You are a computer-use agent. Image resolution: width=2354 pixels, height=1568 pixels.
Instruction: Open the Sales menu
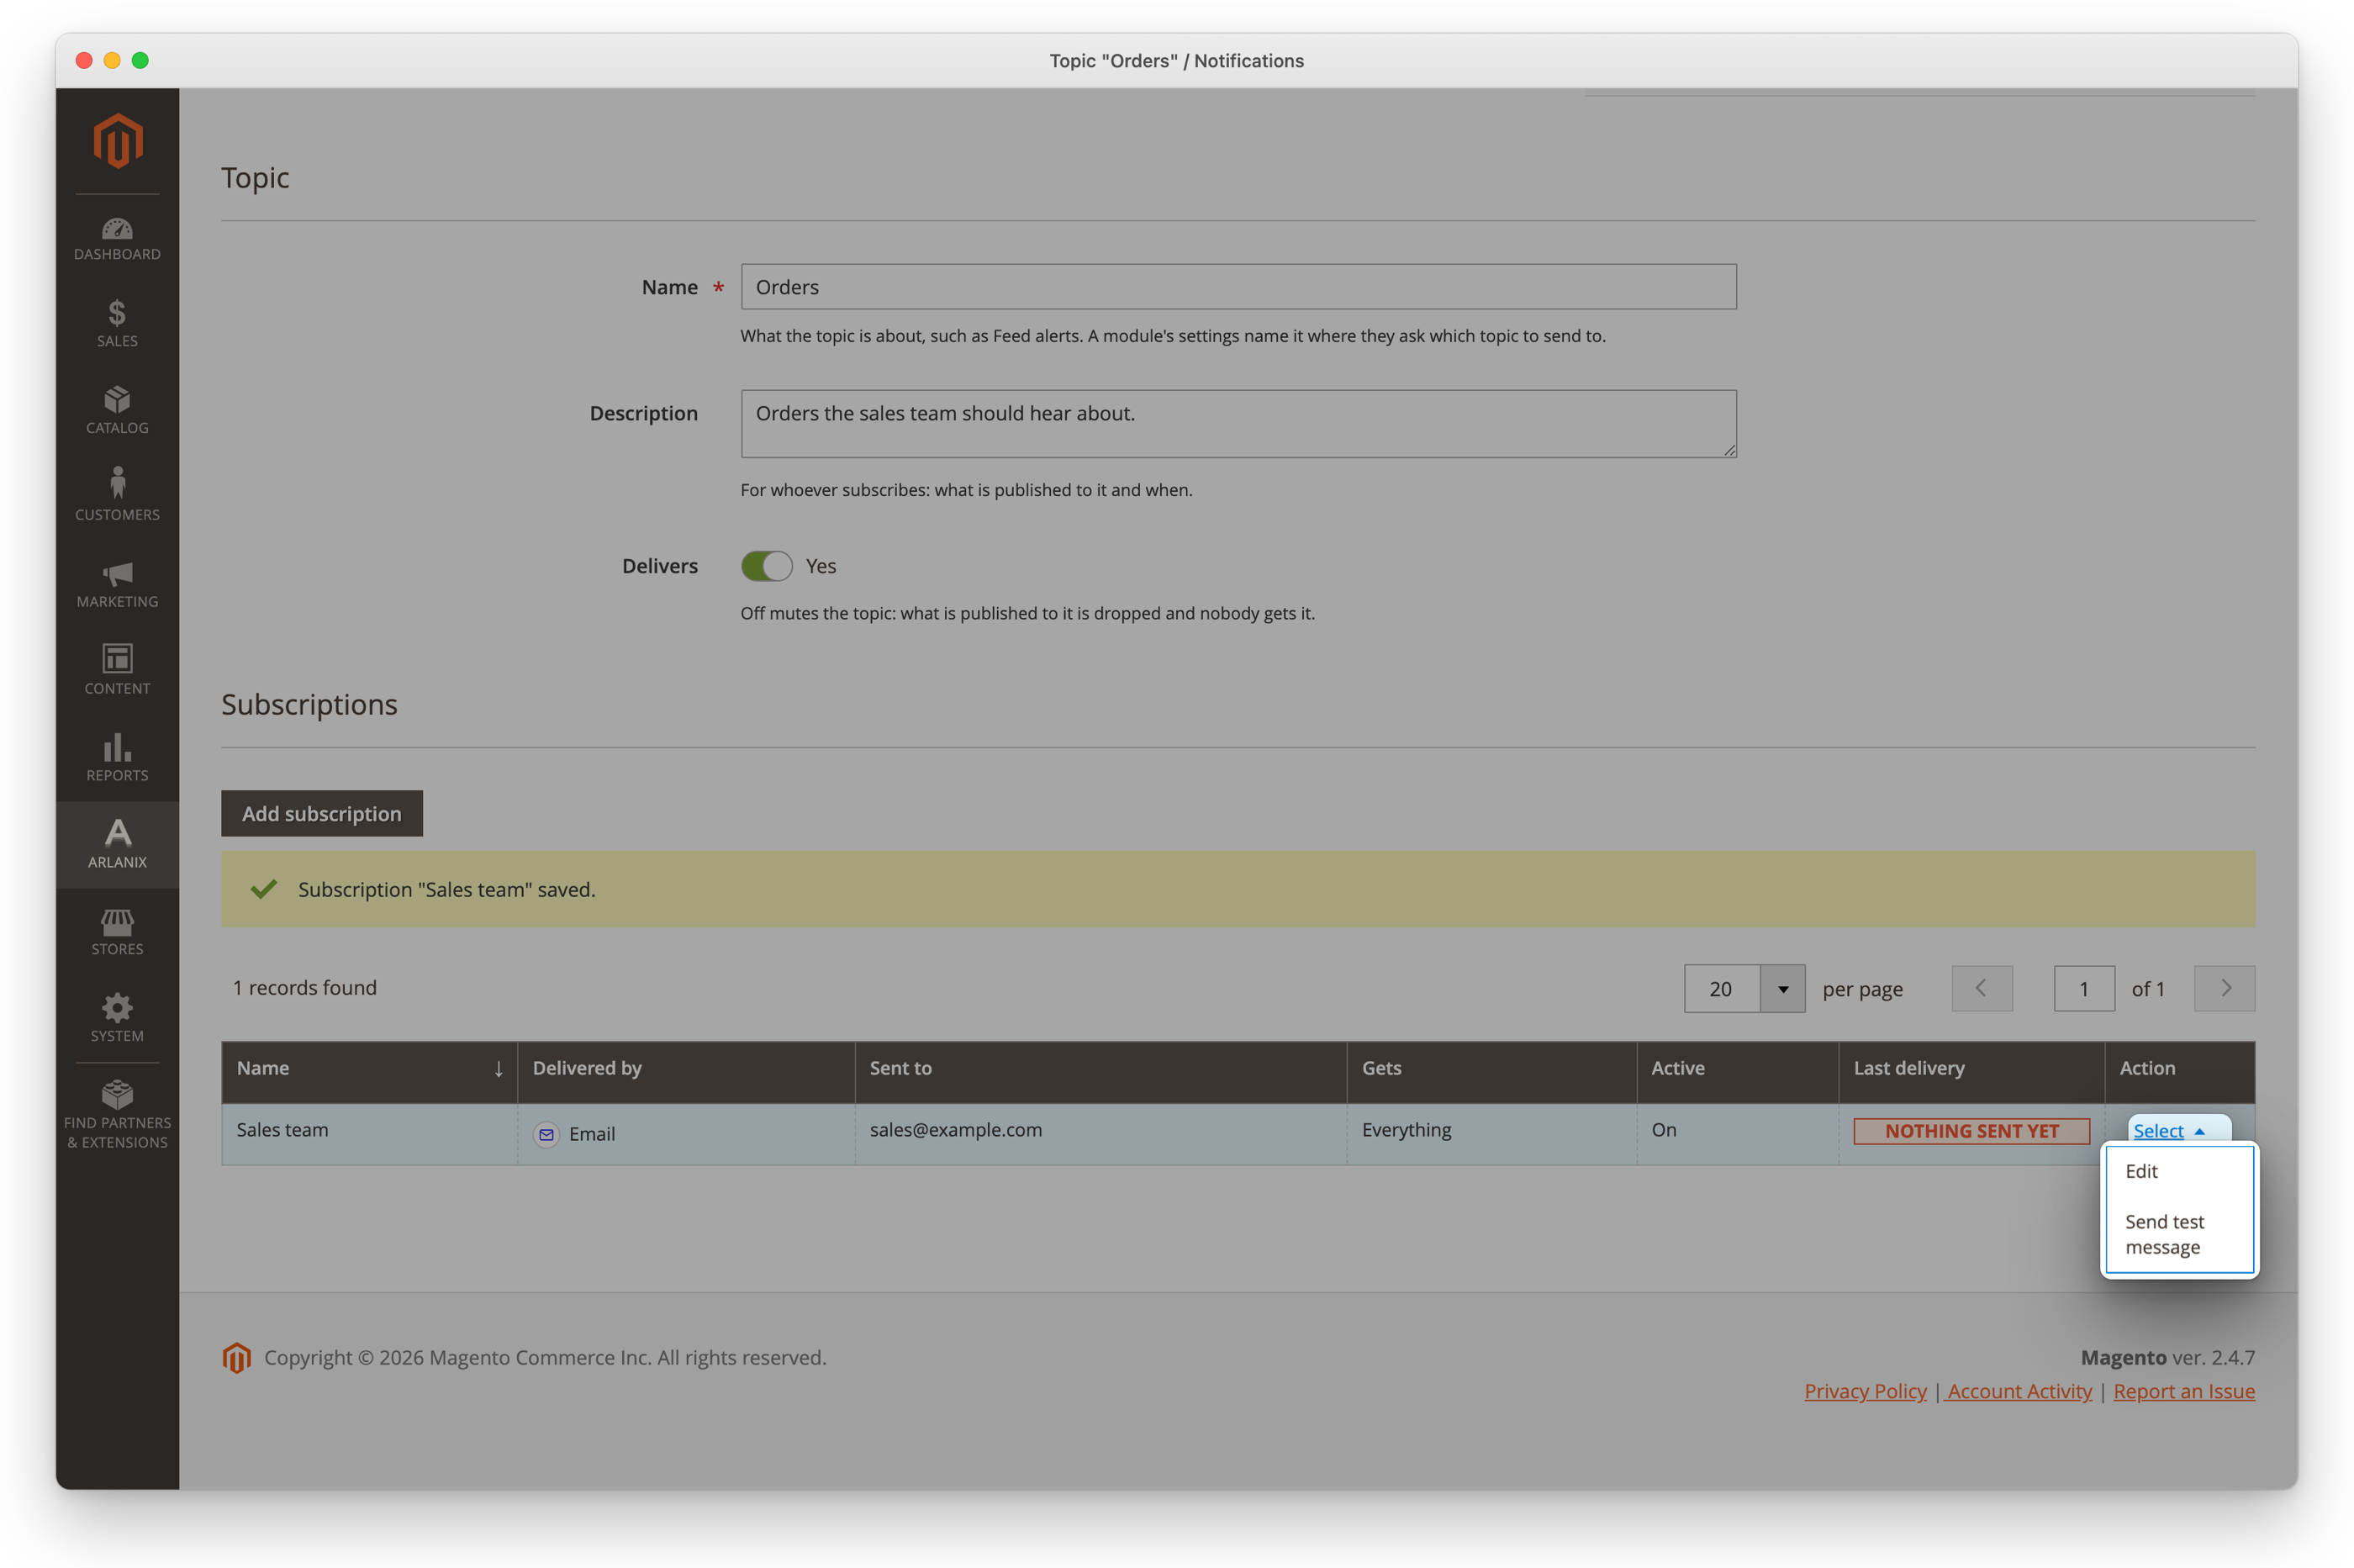click(117, 324)
